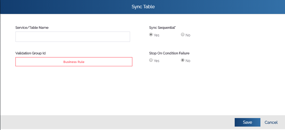Screen dimensions: 285x130
Task: Click the gray footer bar beside Save
Action: coord(116,122)
